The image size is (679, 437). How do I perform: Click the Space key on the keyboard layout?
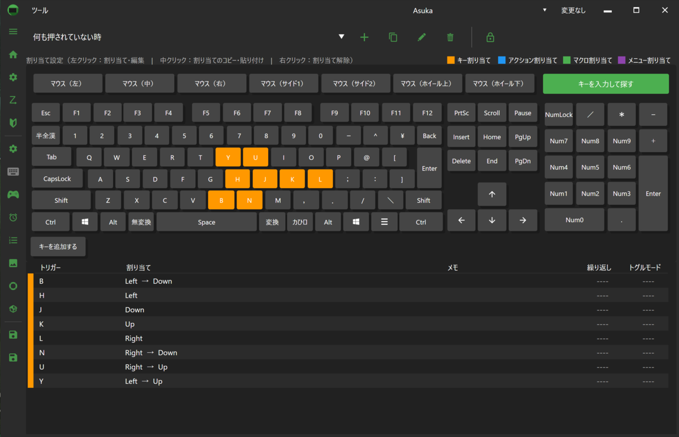tap(207, 222)
